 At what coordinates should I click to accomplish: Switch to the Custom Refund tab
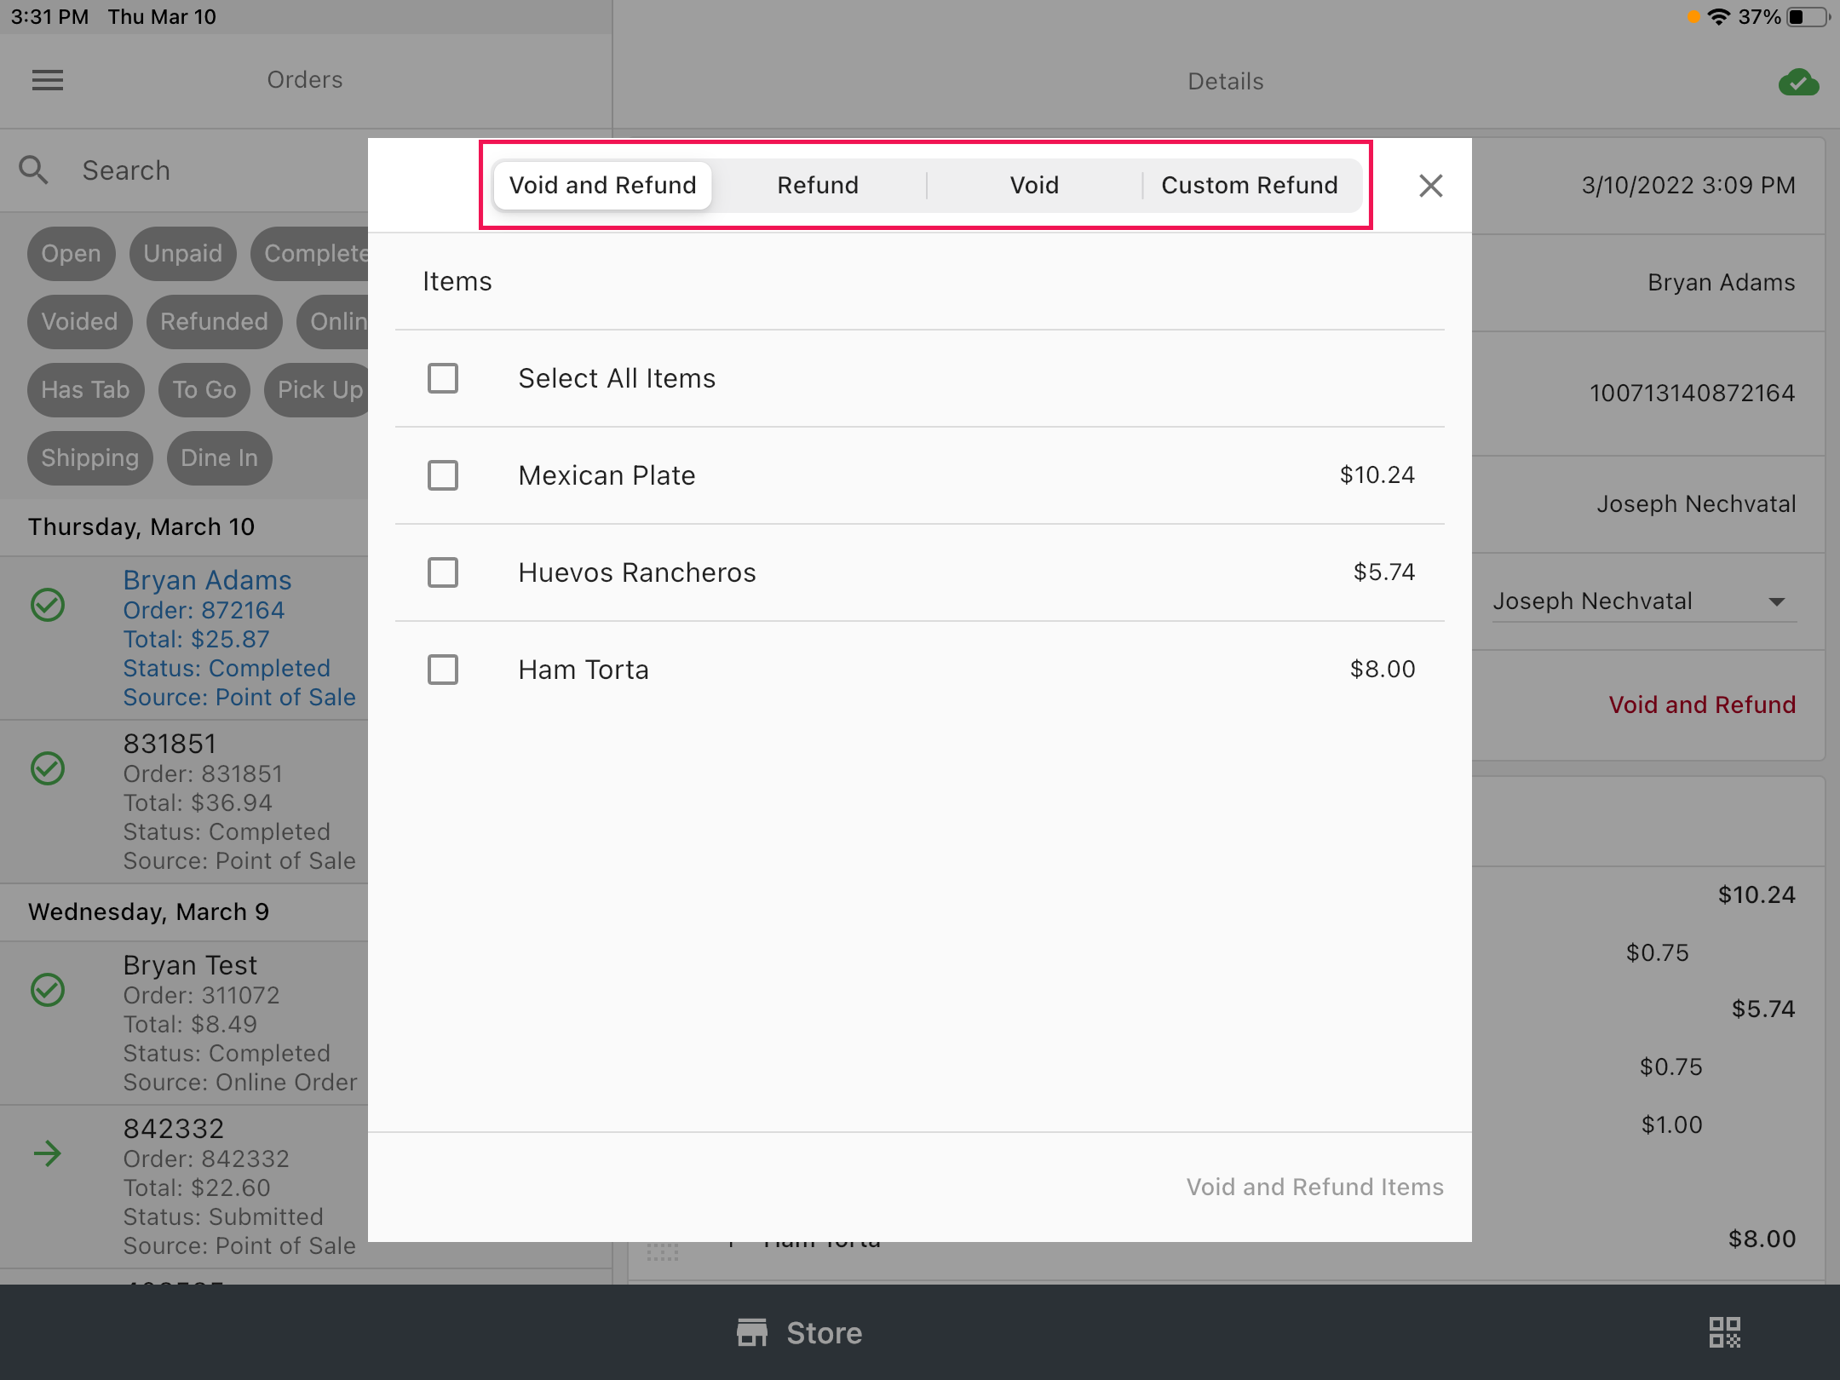pos(1249,185)
